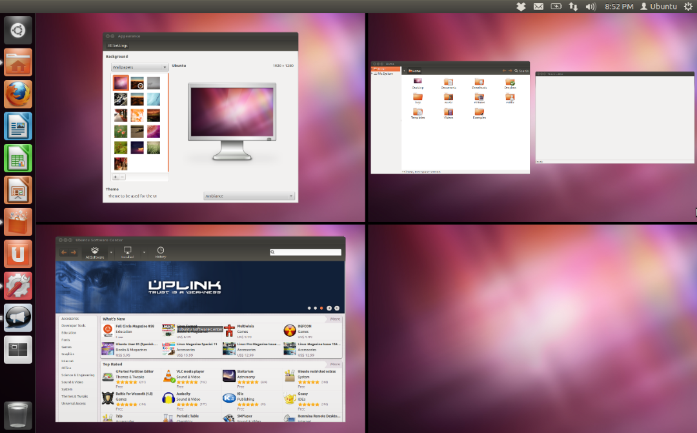Open the Home Folder launcher icon
697x433 pixels.
point(18,62)
